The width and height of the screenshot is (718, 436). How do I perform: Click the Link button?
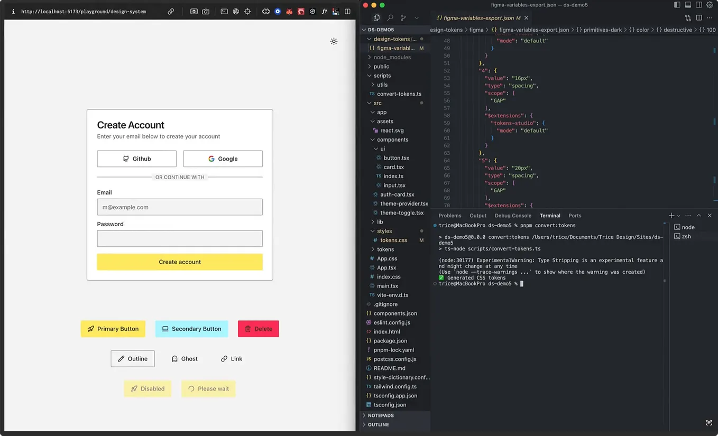pyautogui.click(x=232, y=358)
